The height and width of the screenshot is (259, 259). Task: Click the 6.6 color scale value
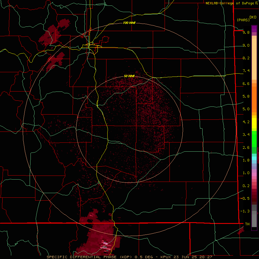pos(246,83)
